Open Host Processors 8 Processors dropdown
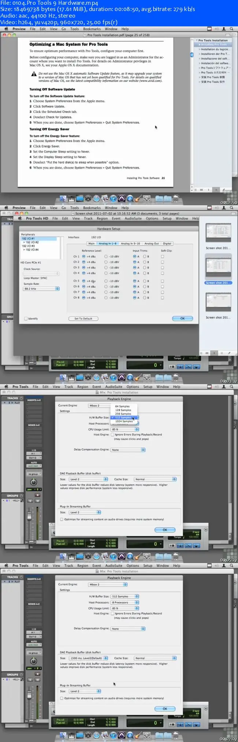238x742 pixels. point(125,602)
